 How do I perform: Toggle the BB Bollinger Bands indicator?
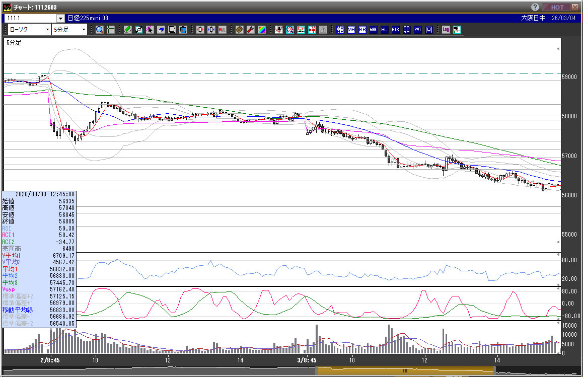pyautogui.click(x=362, y=30)
